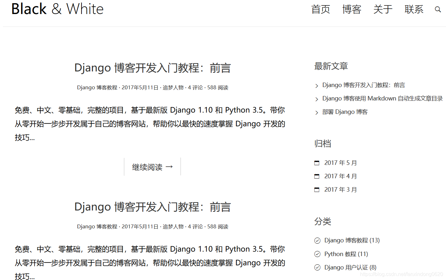Click check-circle icon beside Django 博客教程 (13)

click(317, 240)
